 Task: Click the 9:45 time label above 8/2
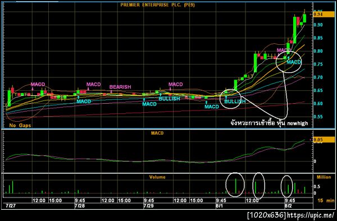[x=290, y=201]
